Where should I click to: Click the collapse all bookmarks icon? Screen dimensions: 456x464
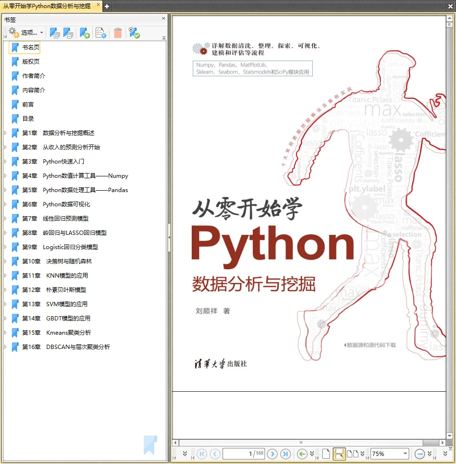[x=68, y=33]
